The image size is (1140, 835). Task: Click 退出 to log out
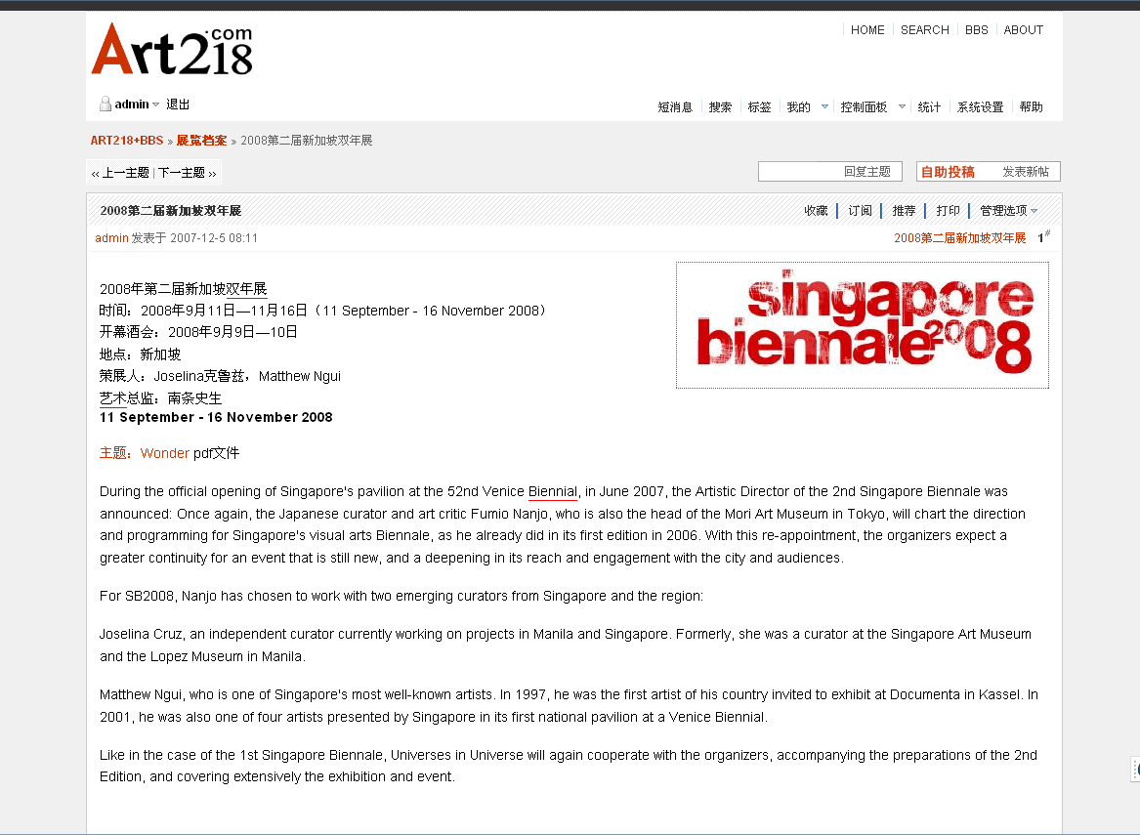178,104
